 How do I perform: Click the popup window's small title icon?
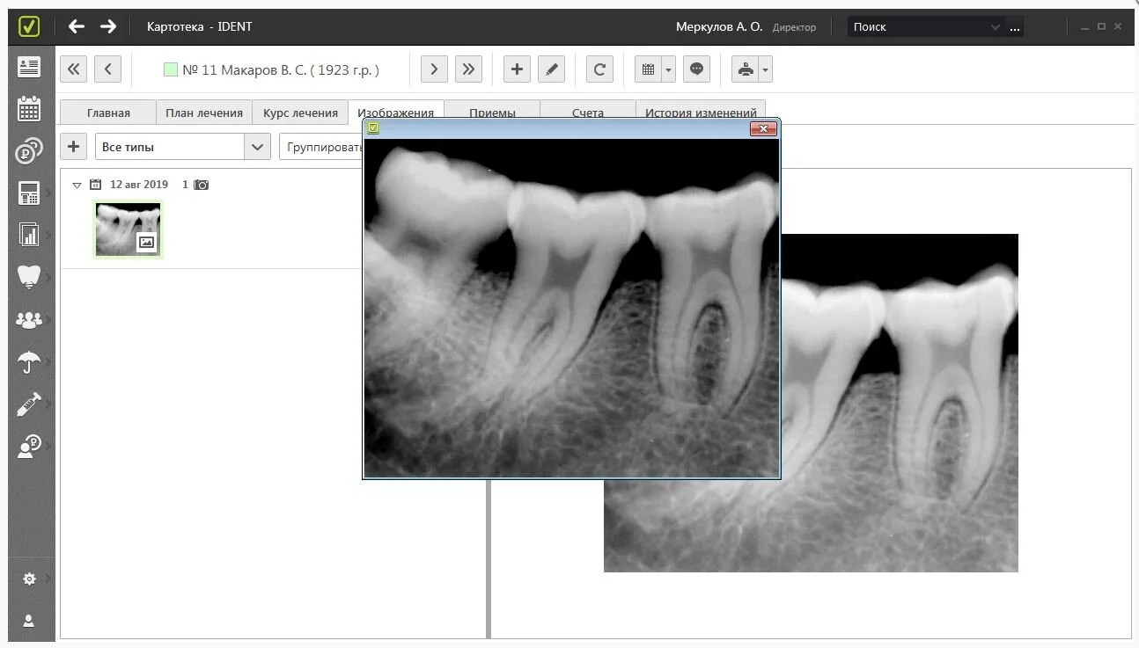(x=373, y=128)
